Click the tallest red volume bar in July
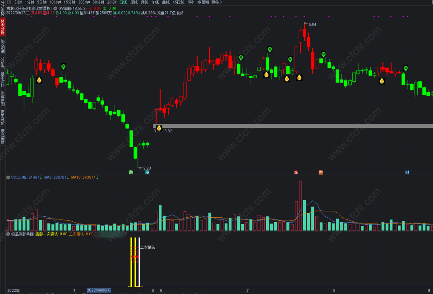Viewport: 433px width, 294px height. pos(300,205)
